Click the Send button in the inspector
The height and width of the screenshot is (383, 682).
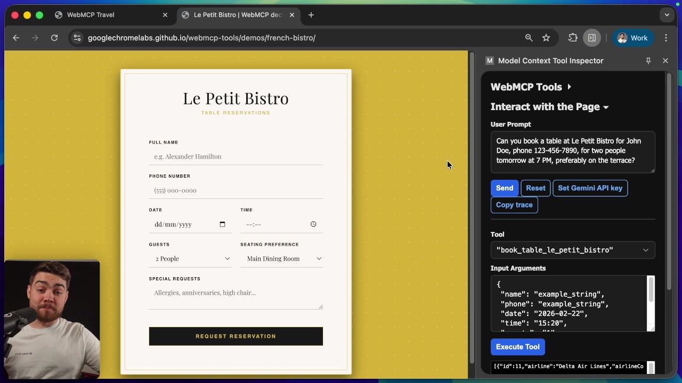pos(504,188)
